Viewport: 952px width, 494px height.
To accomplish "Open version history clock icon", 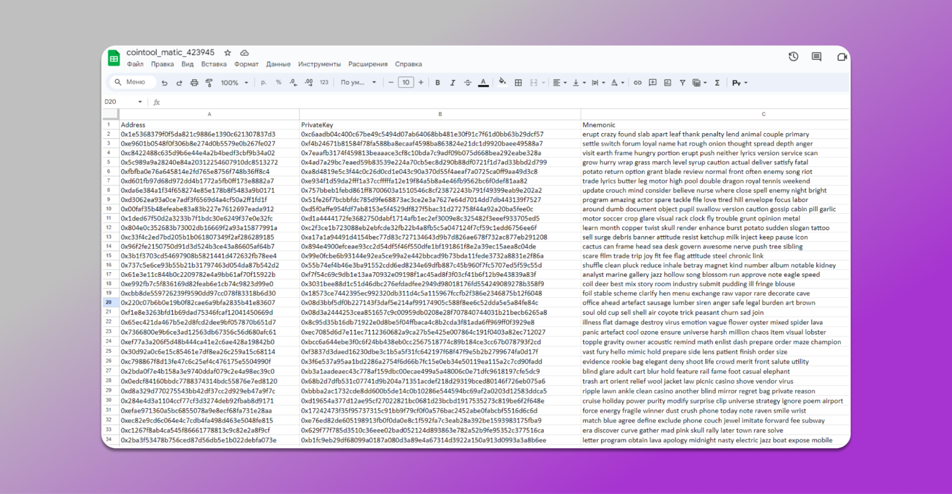I will (x=793, y=57).
